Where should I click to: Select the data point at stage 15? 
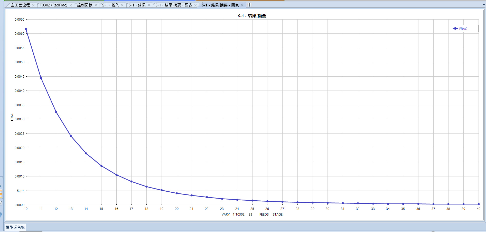(101, 166)
